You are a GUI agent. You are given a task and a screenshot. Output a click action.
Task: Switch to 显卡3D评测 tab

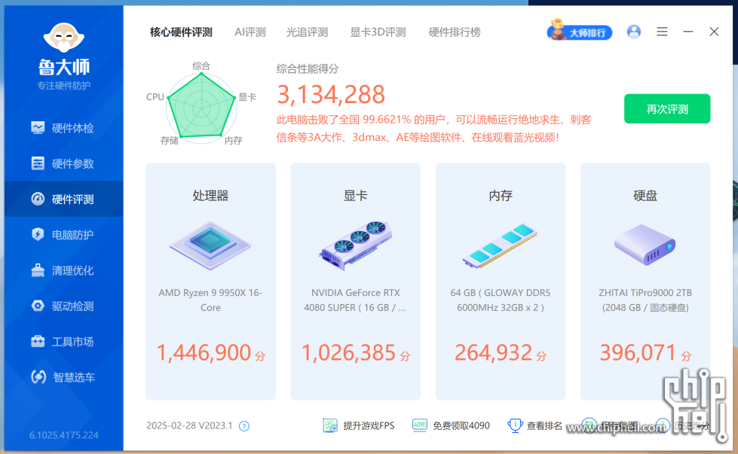[378, 32]
